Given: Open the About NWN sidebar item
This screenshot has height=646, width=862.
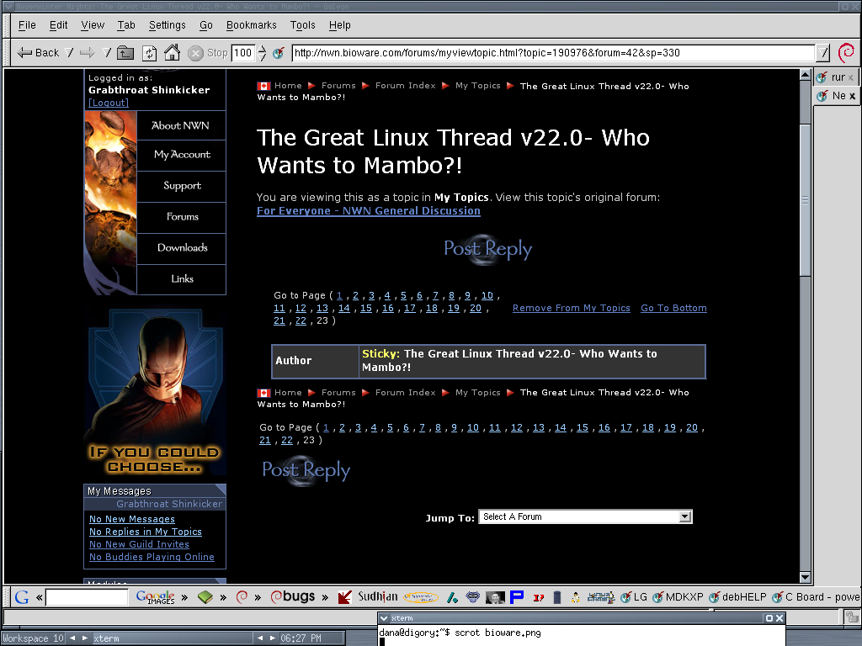Looking at the screenshot, I should coord(181,126).
